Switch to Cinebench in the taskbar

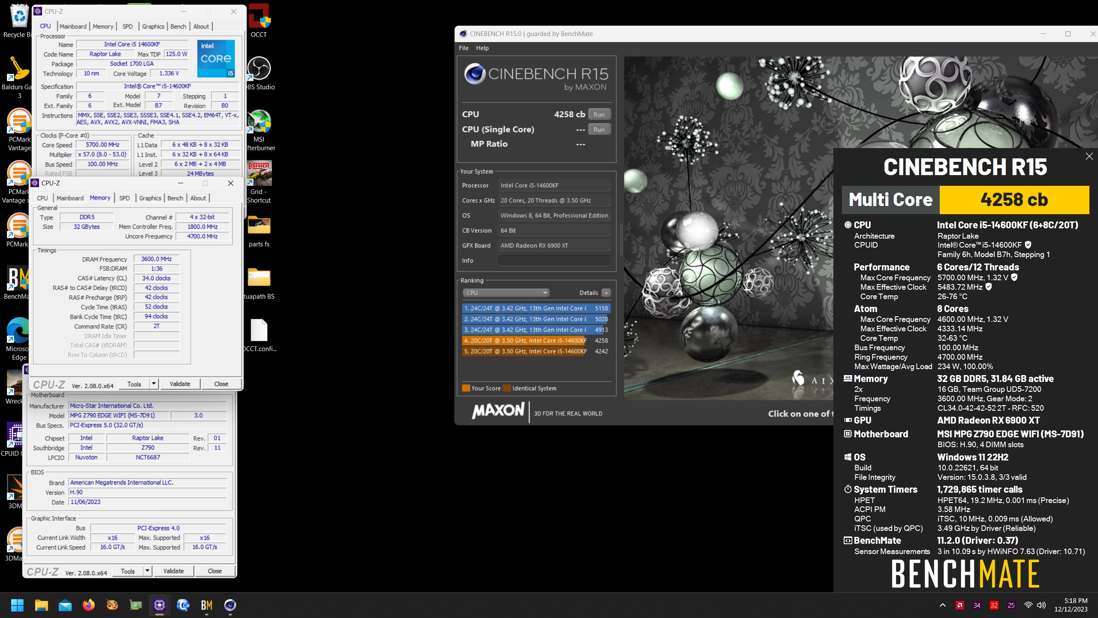(230, 605)
